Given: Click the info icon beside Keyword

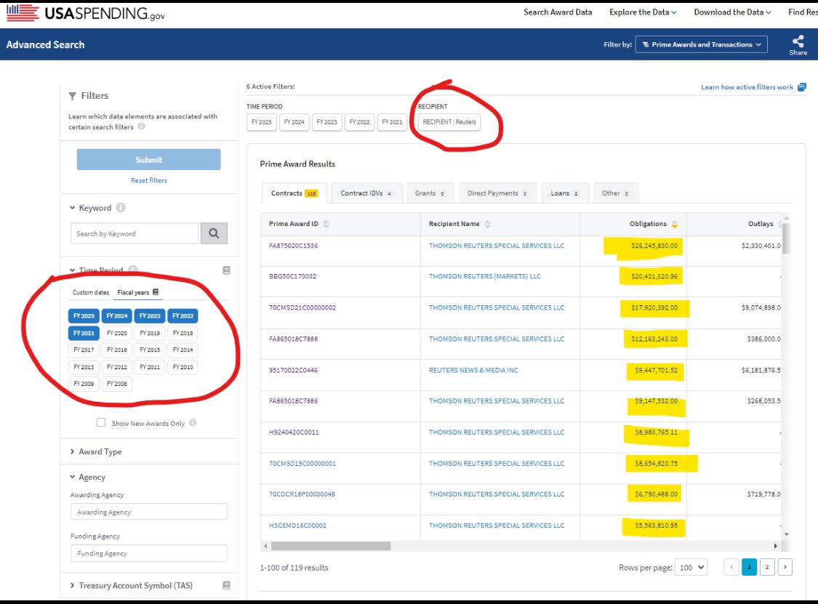Looking at the screenshot, I should (x=121, y=208).
